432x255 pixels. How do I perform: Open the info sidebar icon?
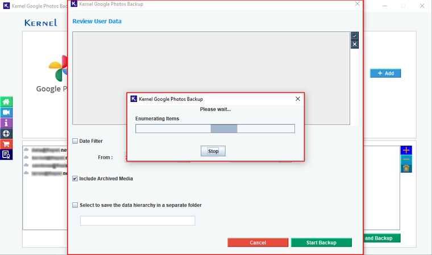tap(6, 123)
